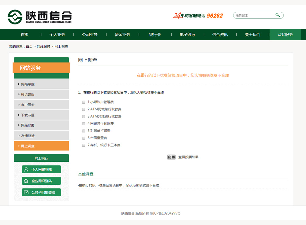Select 网站地图 in the sidebar list
306x225 pixels.
point(28,125)
